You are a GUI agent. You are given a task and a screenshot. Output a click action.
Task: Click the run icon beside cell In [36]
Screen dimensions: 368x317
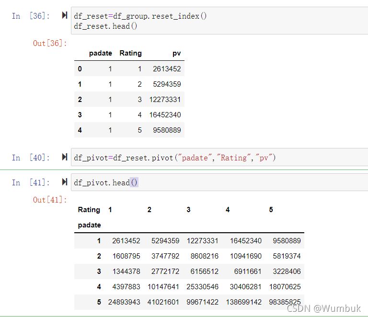[x=64, y=16]
